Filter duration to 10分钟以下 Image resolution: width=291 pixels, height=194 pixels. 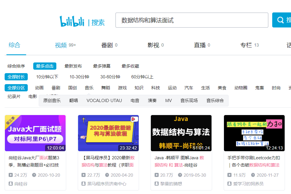click(47, 77)
